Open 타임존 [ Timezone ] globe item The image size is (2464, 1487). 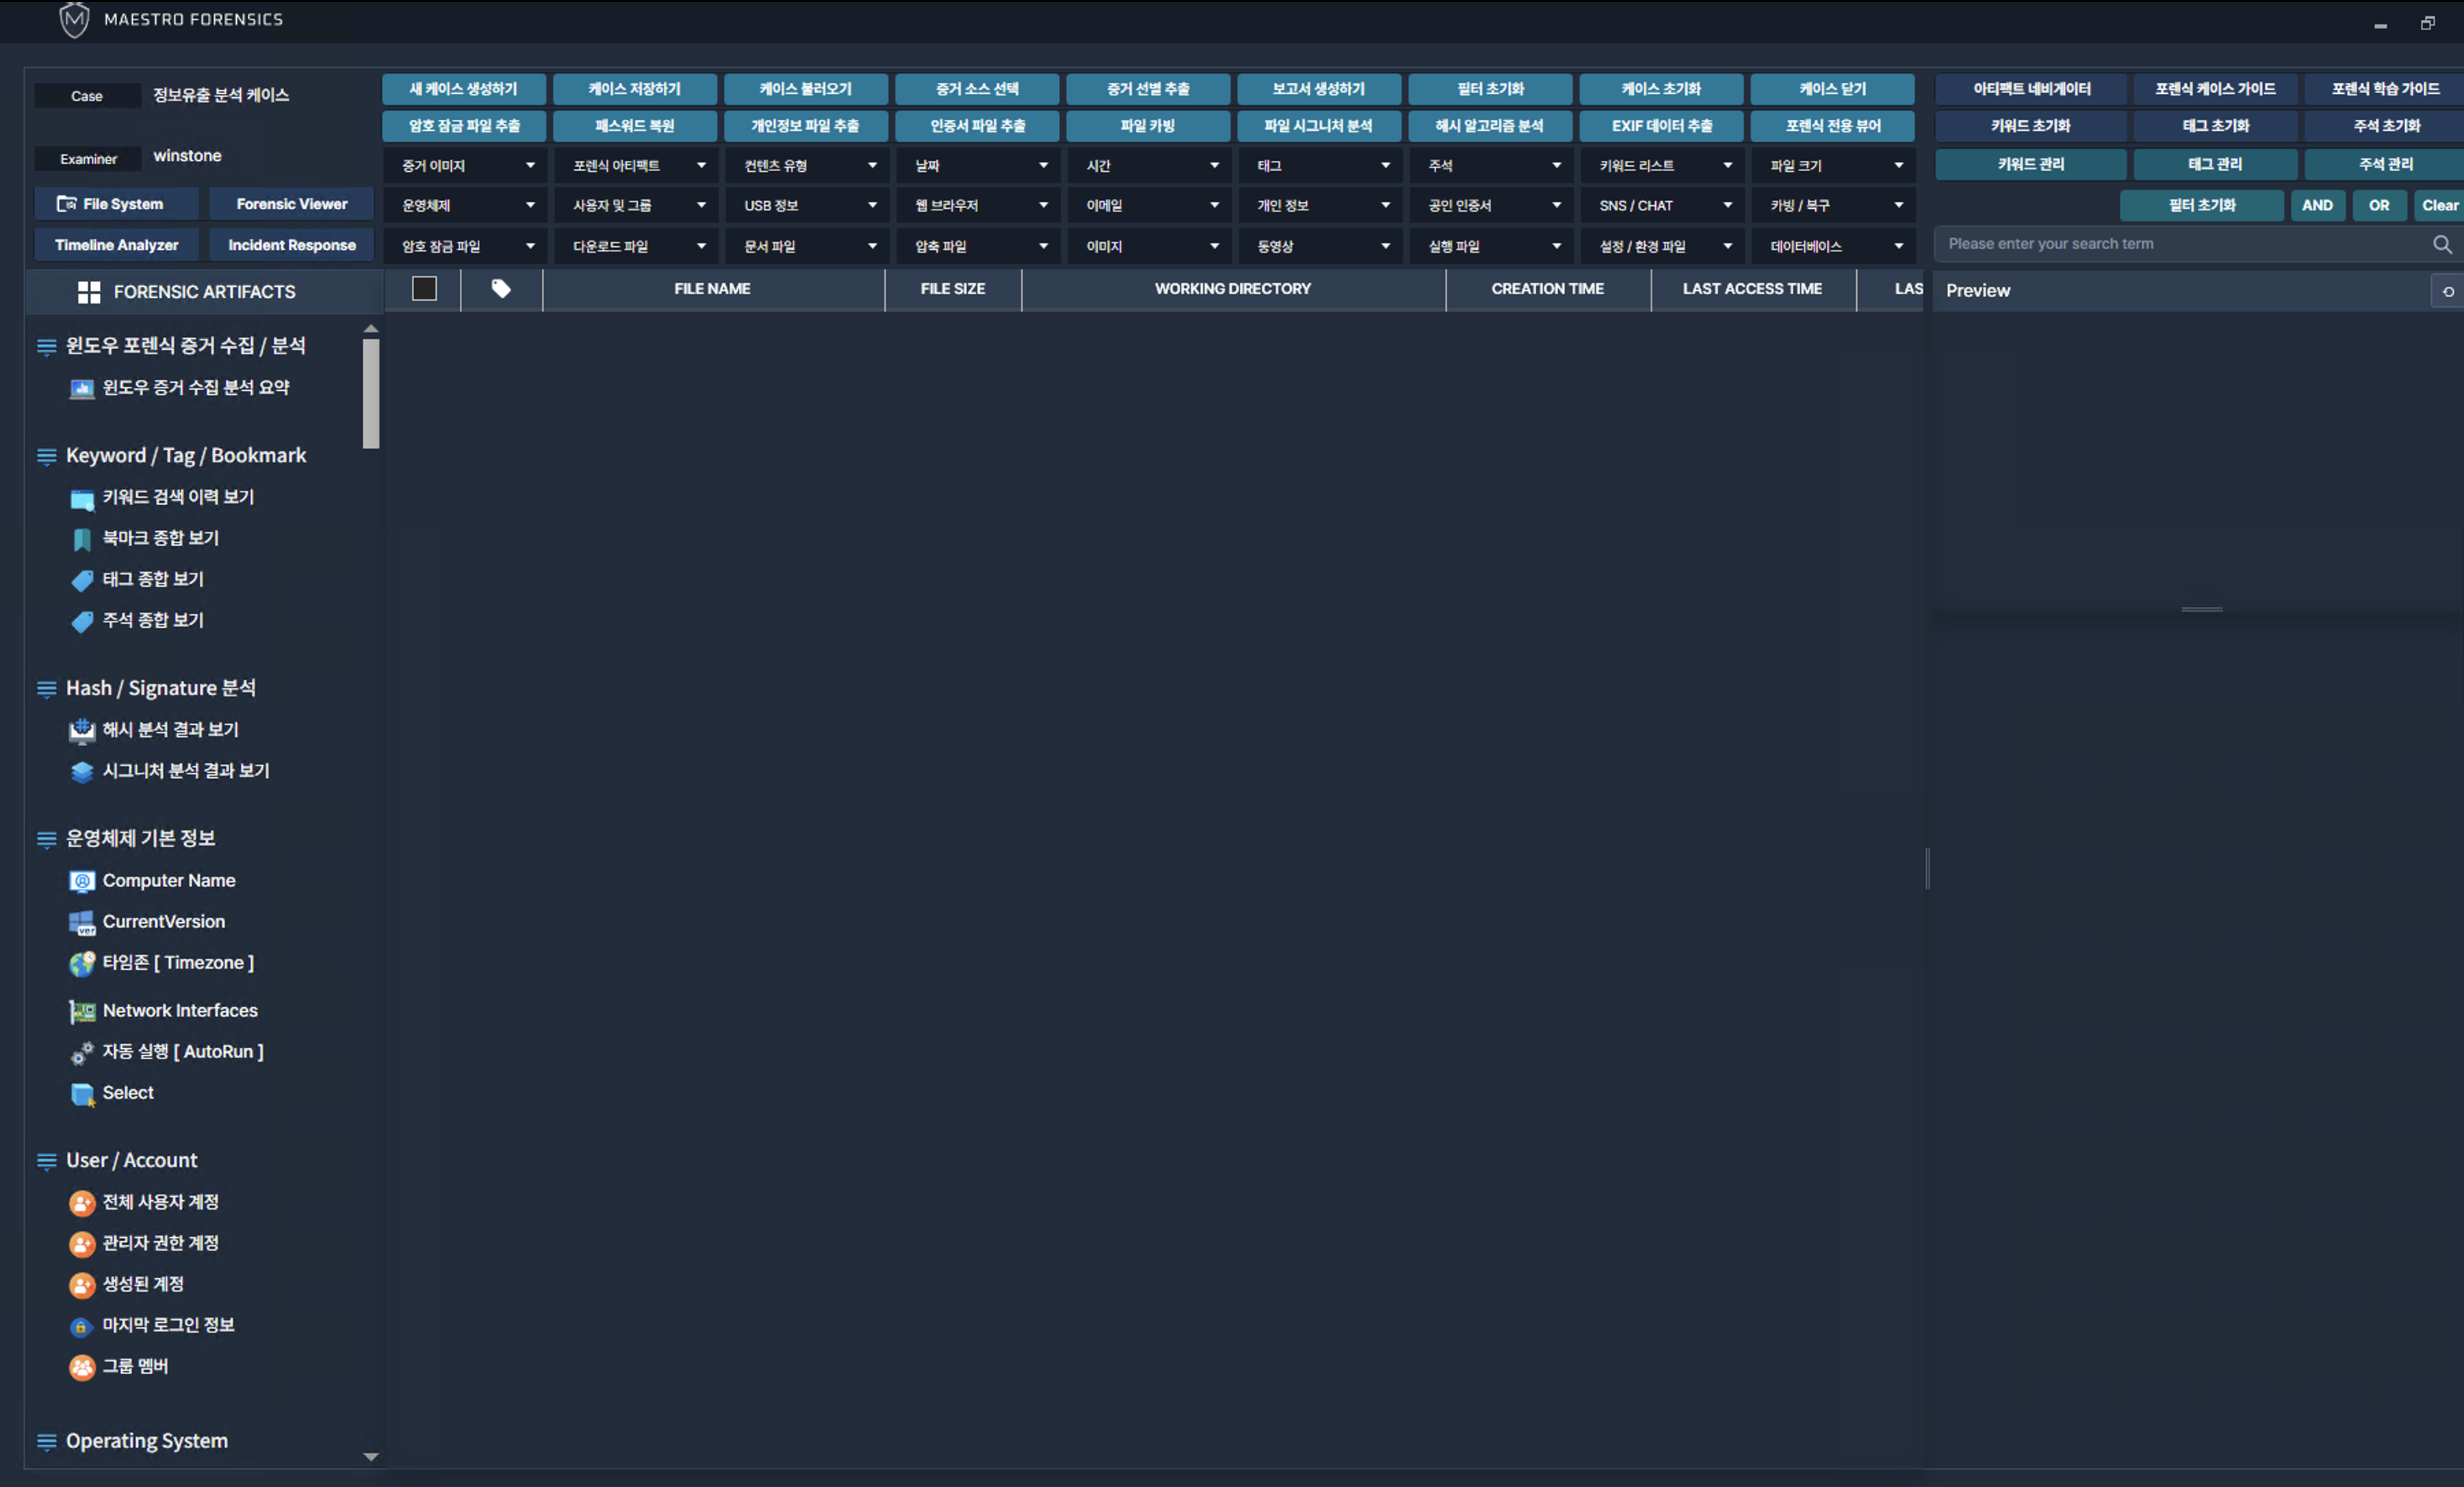(82, 963)
